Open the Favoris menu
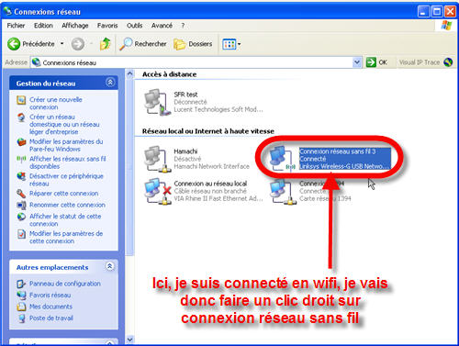The height and width of the screenshot is (346, 459). pyautogui.click(x=107, y=26)
